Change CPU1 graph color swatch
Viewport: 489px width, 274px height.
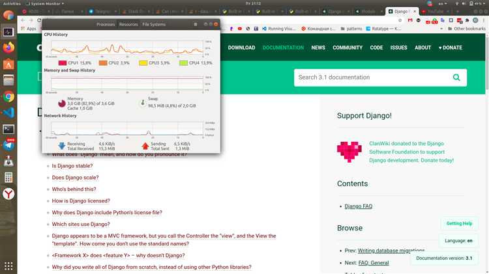tap(63, 63)
